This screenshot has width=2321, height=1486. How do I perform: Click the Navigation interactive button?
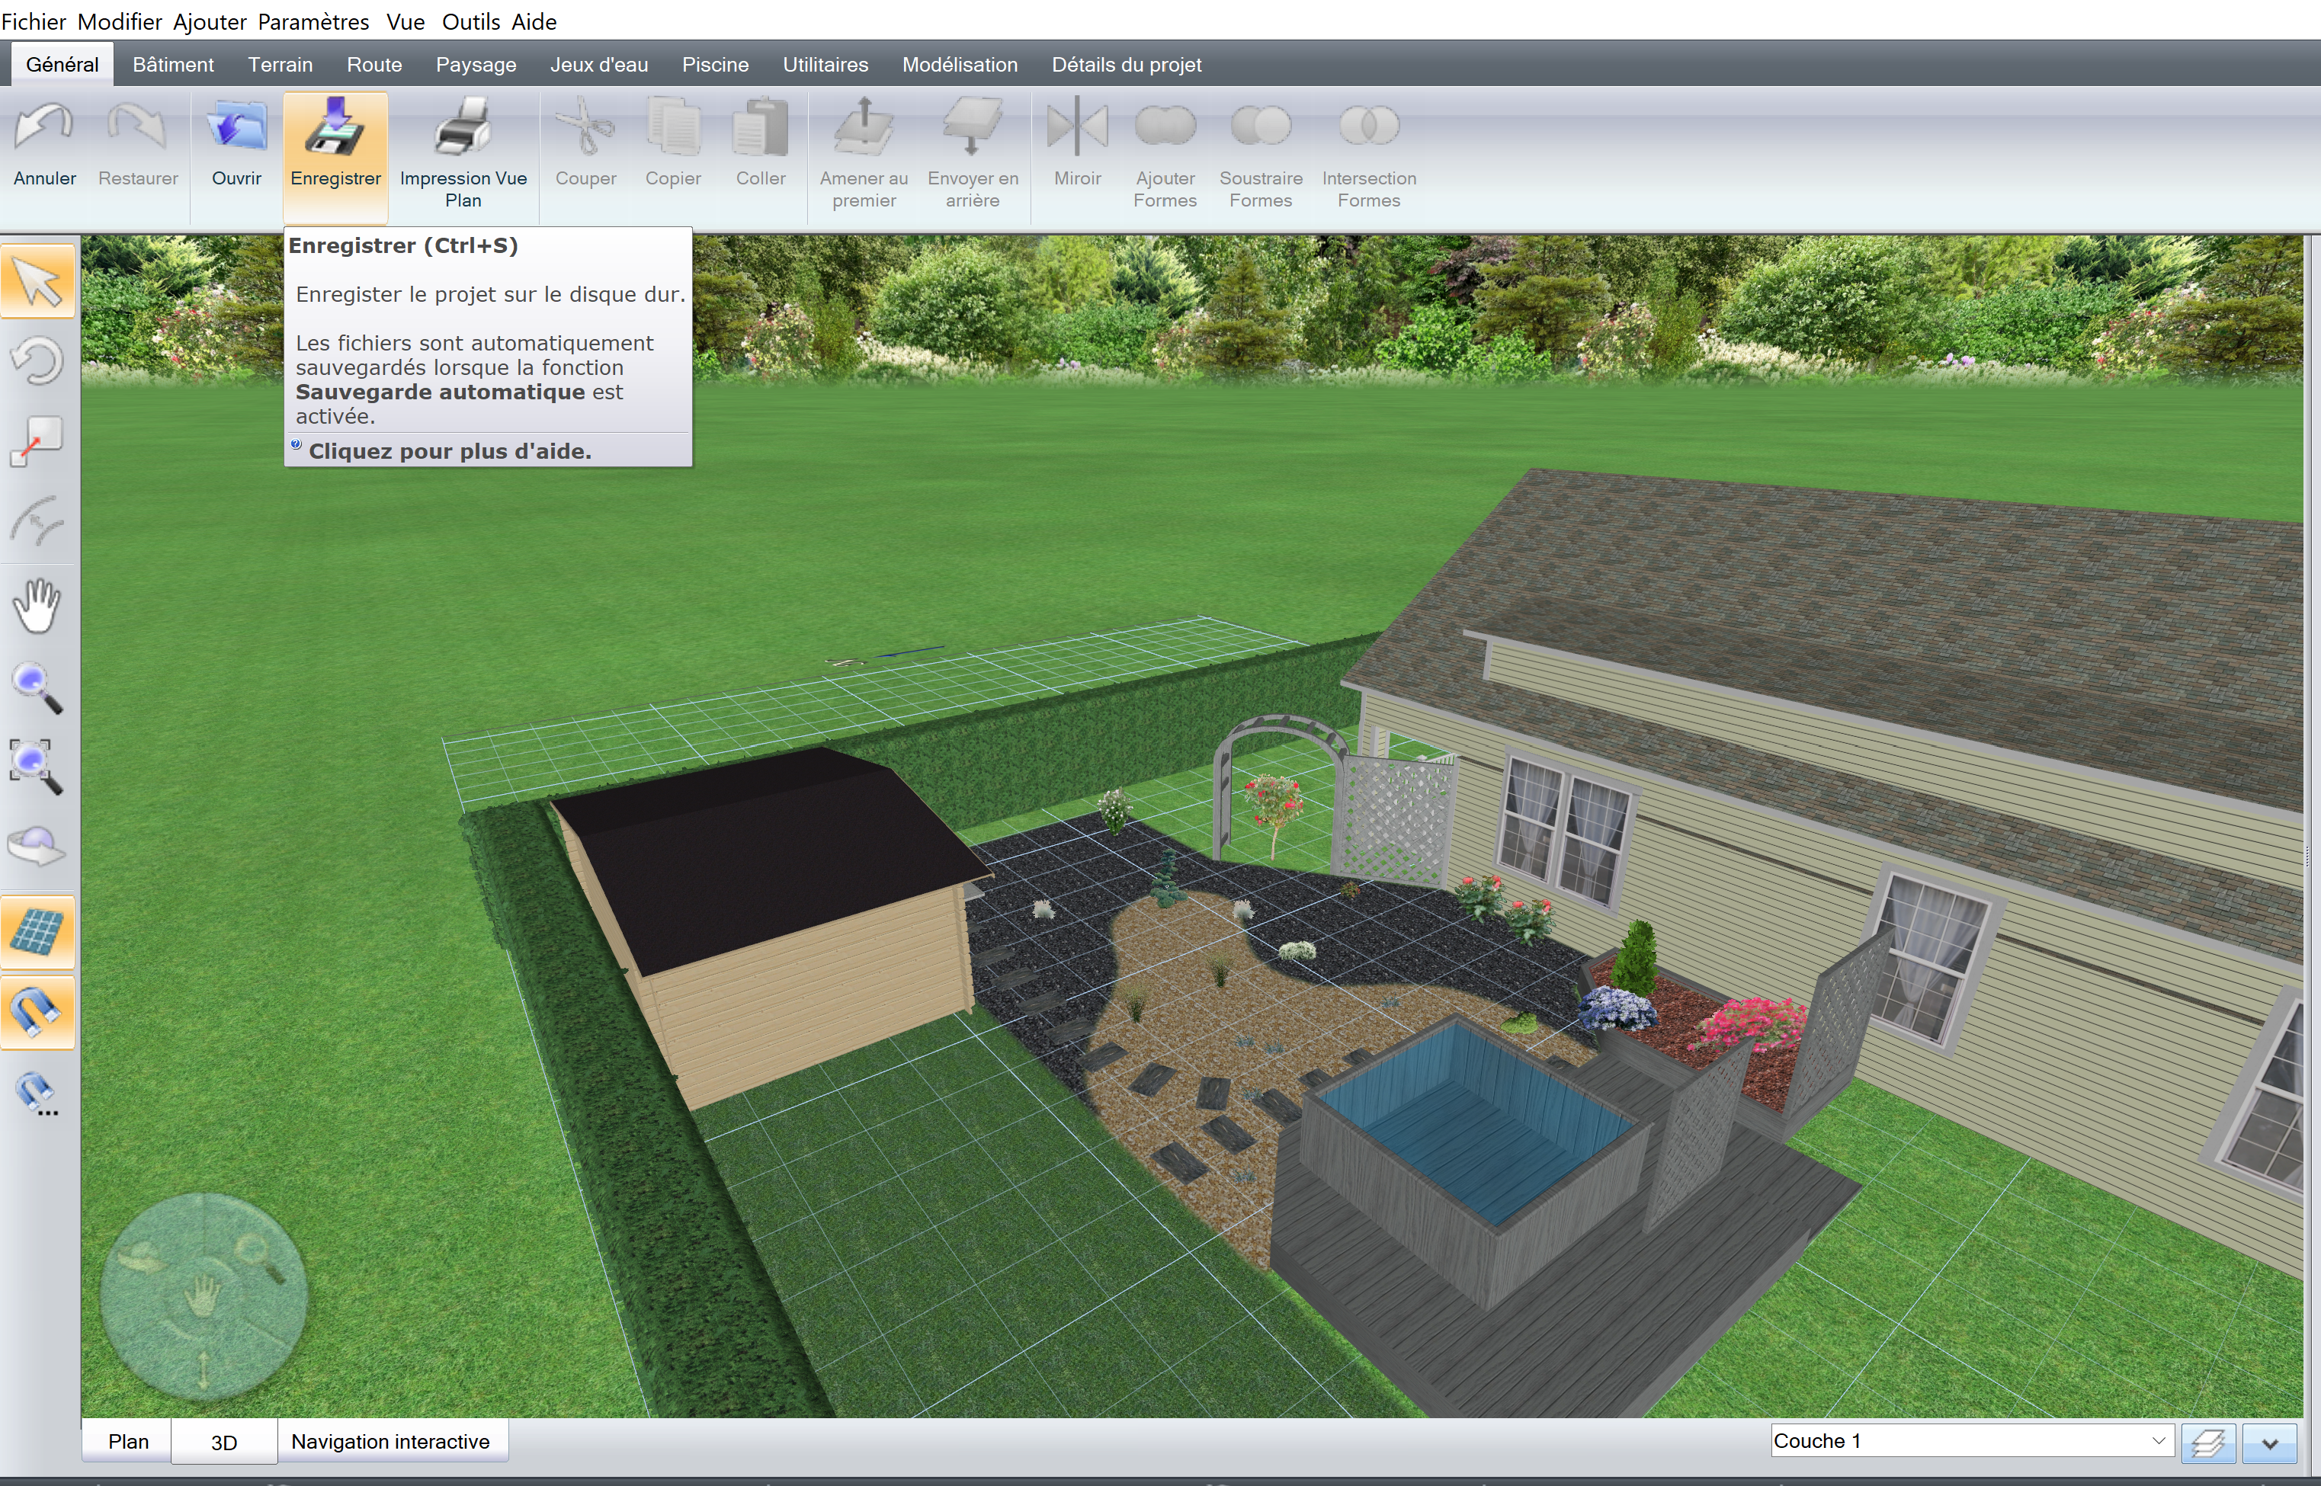click(x=387, y=1440)
